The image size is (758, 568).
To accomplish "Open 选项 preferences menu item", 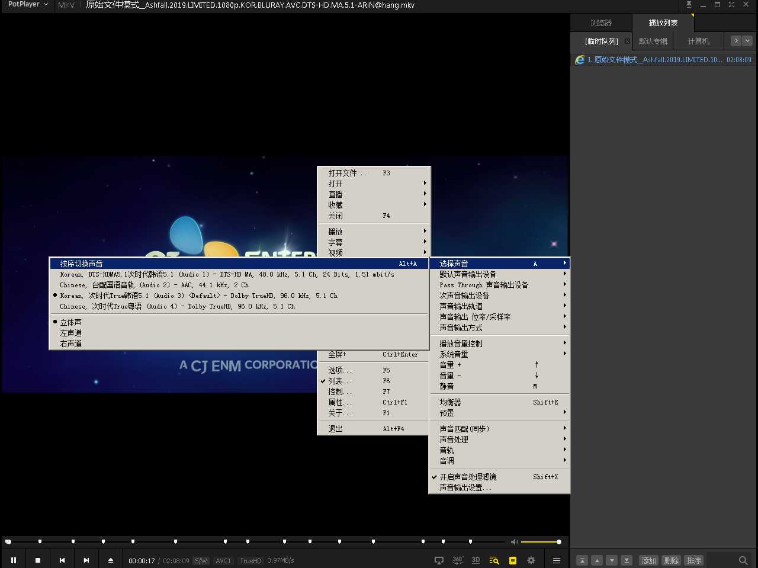I will point(372,370).
